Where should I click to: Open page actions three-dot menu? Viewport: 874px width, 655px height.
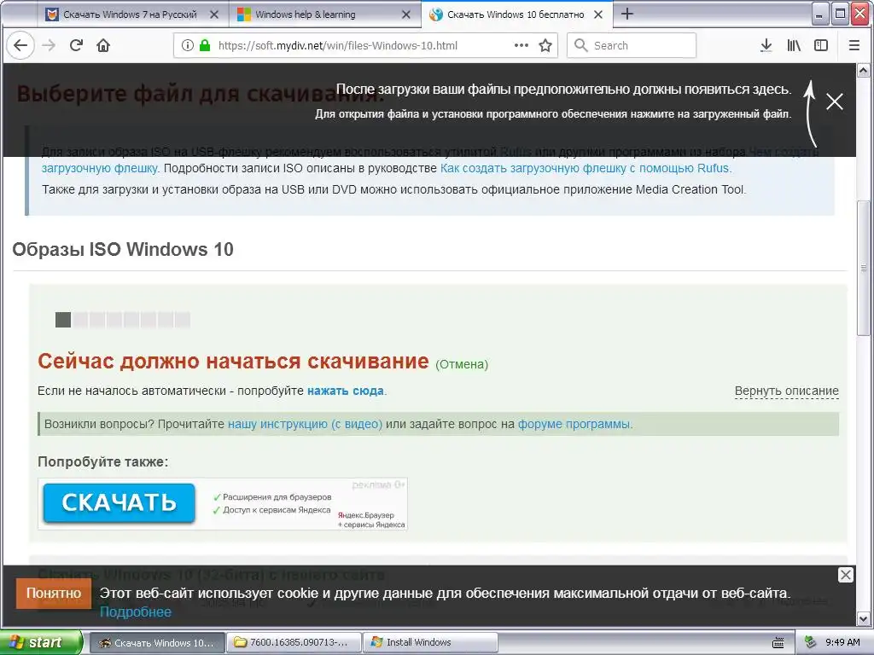point(521,46)
